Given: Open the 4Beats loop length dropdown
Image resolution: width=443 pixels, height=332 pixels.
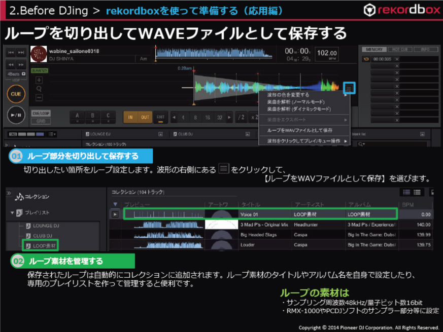Looking at the screenshot, I should [x=23, y=74].
